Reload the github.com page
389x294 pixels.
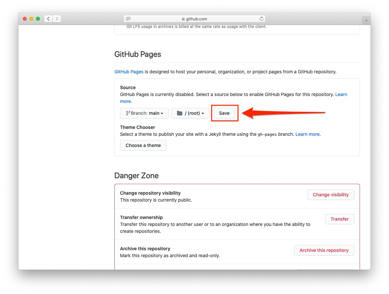pyautogui.click(x=261, y=19)
